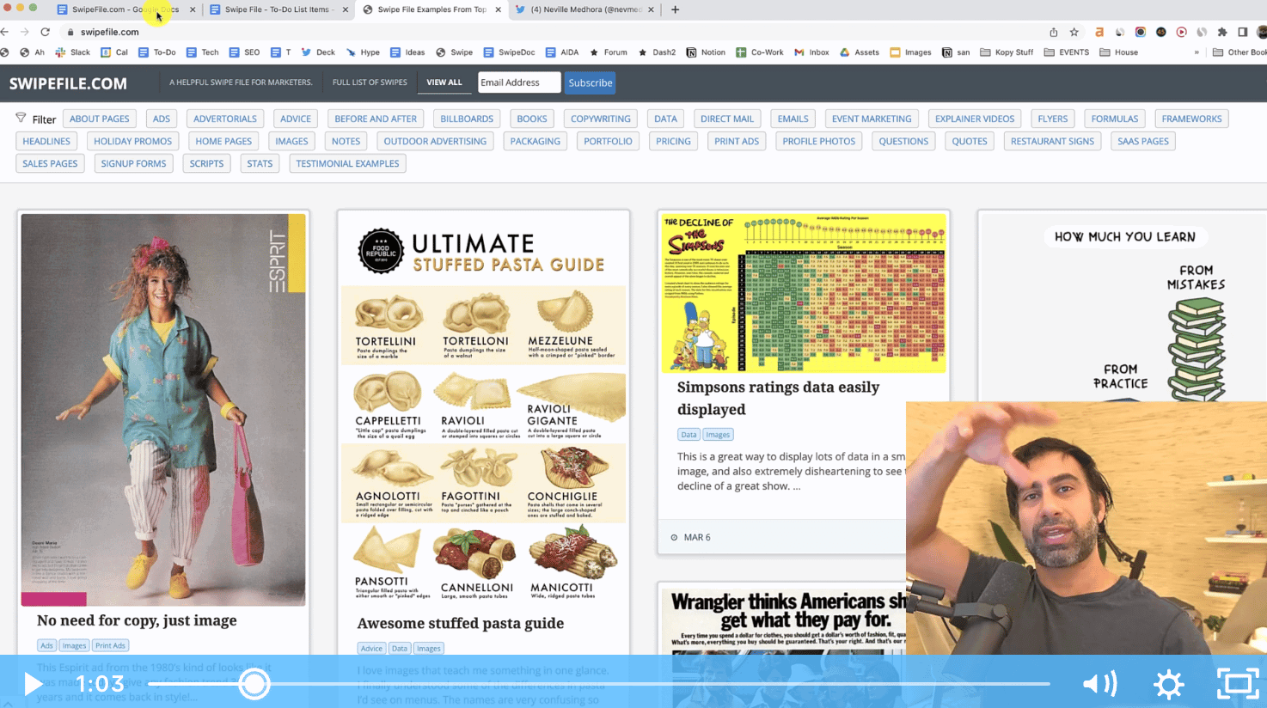Click Data tag under Simpsons post

689,435
